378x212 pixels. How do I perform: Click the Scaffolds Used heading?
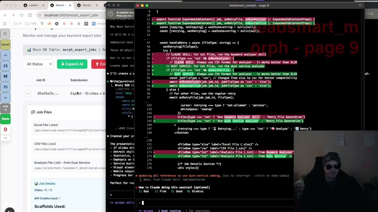50,206
